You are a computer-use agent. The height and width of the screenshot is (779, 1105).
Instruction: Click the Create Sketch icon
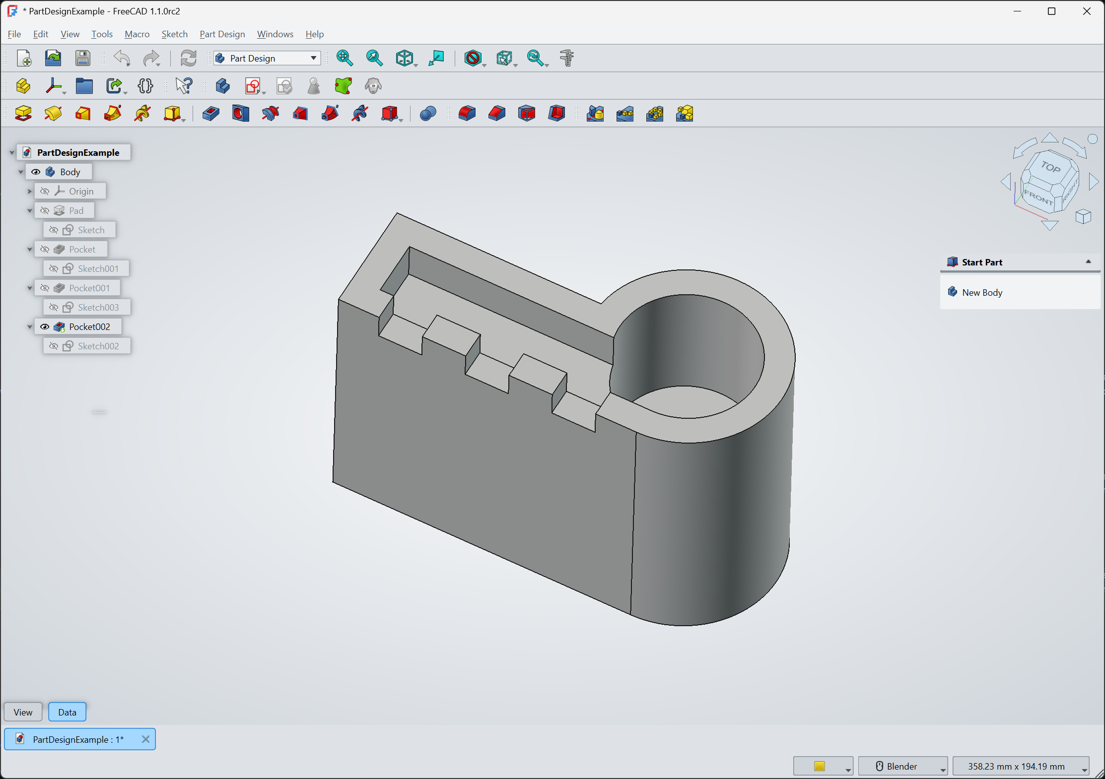[x=253, y=86]
